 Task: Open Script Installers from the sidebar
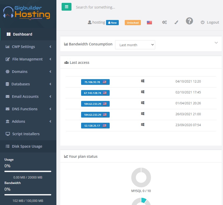pyautogui.click(x=26, y=134)
